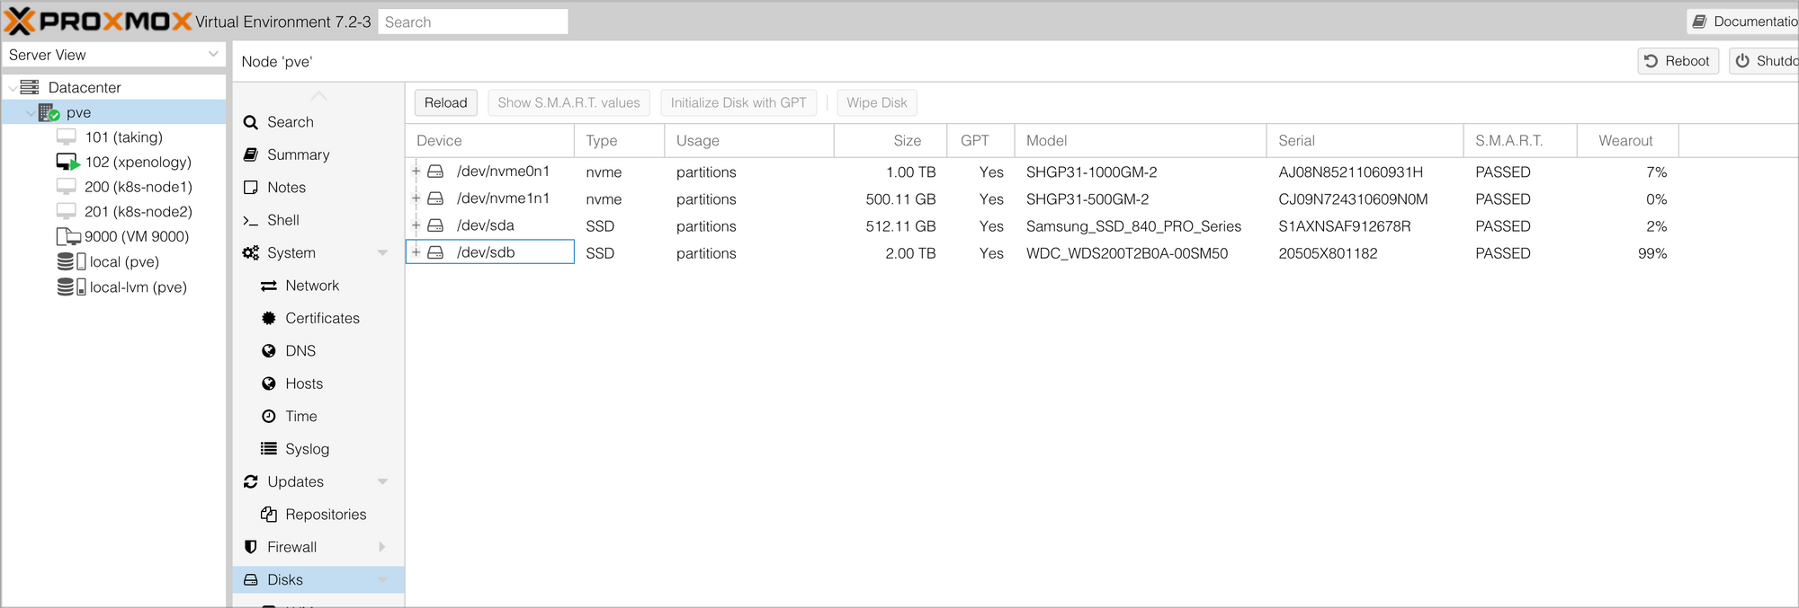Click the Reload button
Viewport: 1799px width, 608px height.
click(445, 102)
